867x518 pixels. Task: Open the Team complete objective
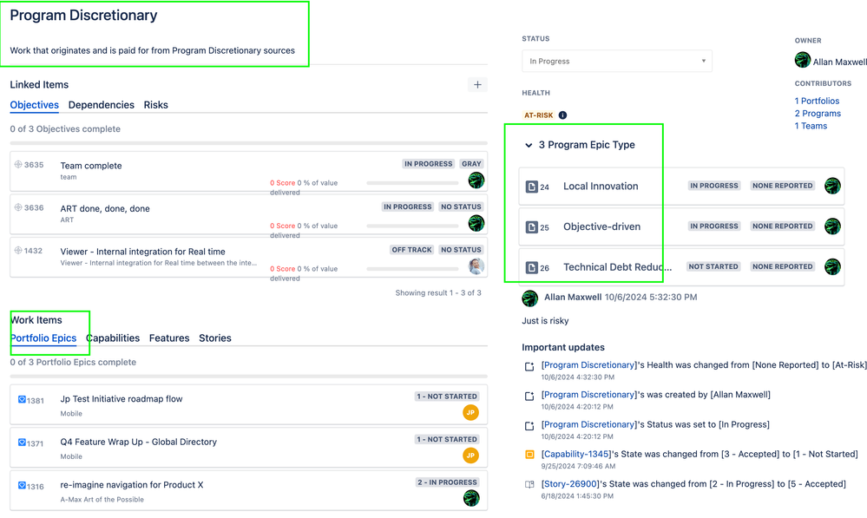click(90, 166)
